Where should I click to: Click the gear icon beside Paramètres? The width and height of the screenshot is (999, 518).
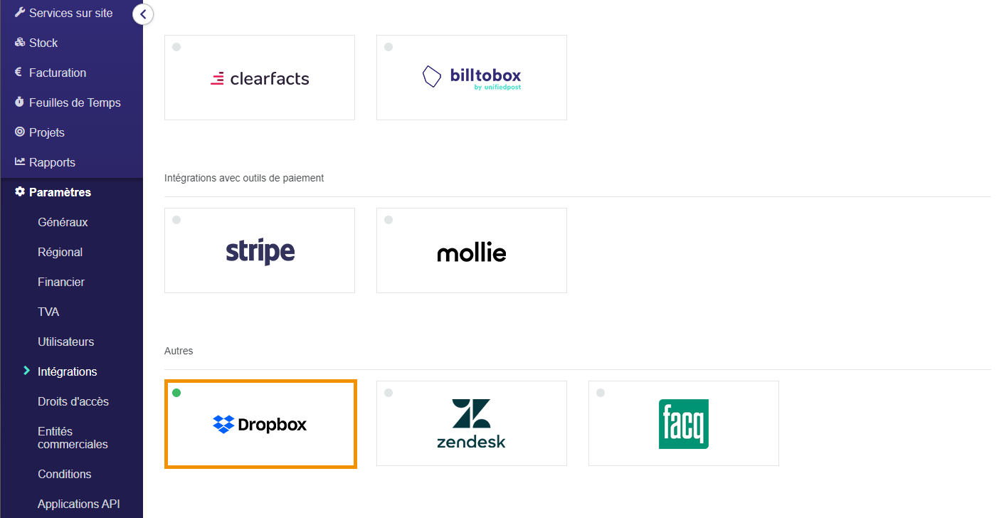[x=20, y=192]
